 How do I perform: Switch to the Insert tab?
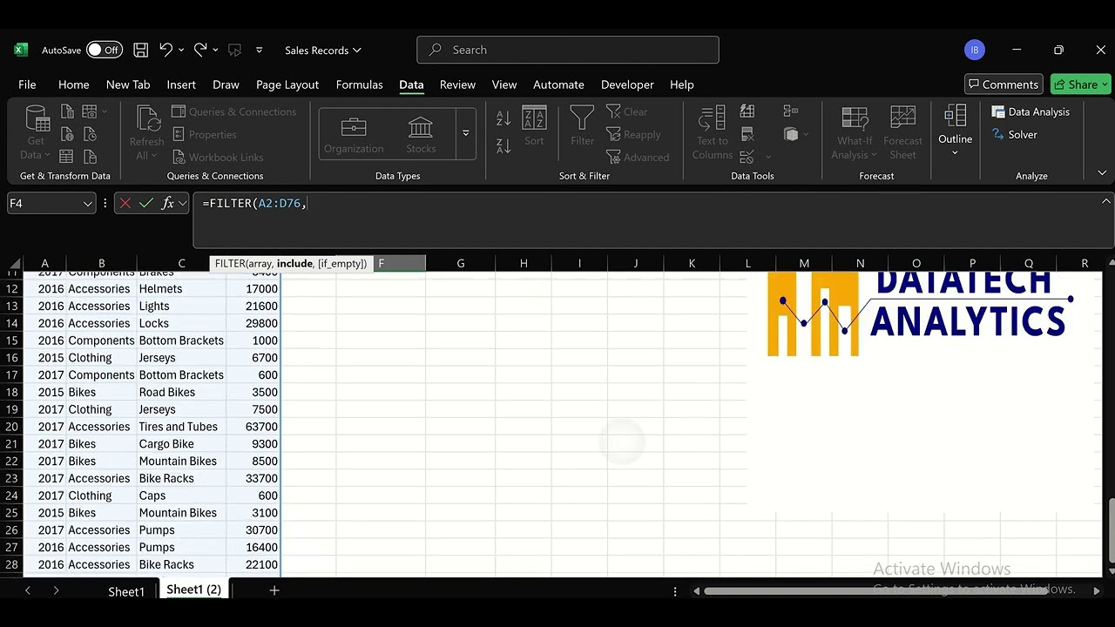tap(181, 84)
